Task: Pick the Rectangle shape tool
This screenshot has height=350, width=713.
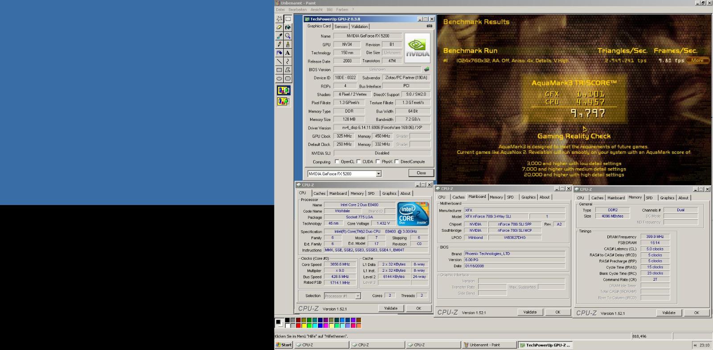Action: [x=279, y=70]
